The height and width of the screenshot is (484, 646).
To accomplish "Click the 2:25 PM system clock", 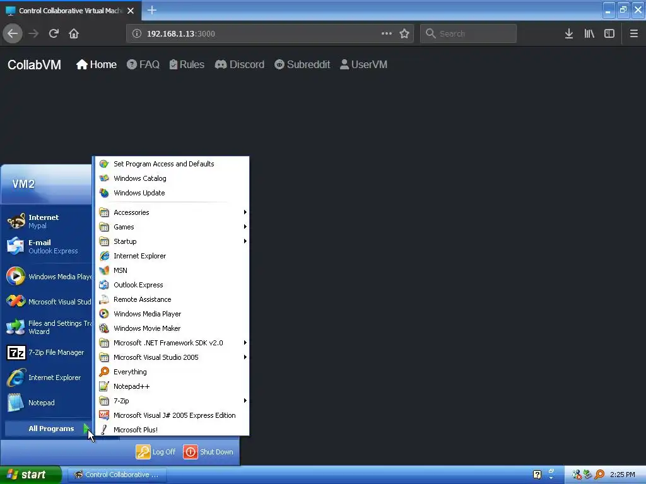I will (x=622, y=475).
